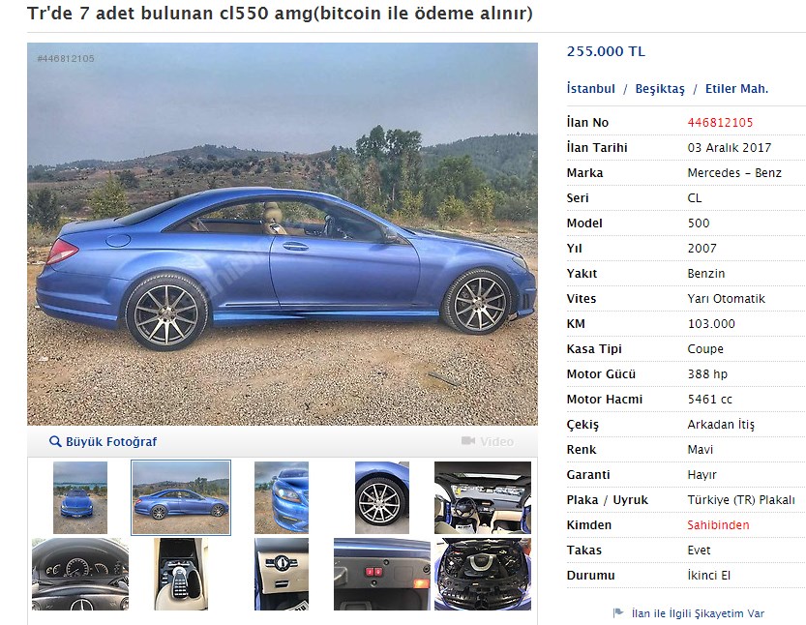Select the Beşiktaş district link
This screenshot has width=806, height=625.
coord(660,88)
